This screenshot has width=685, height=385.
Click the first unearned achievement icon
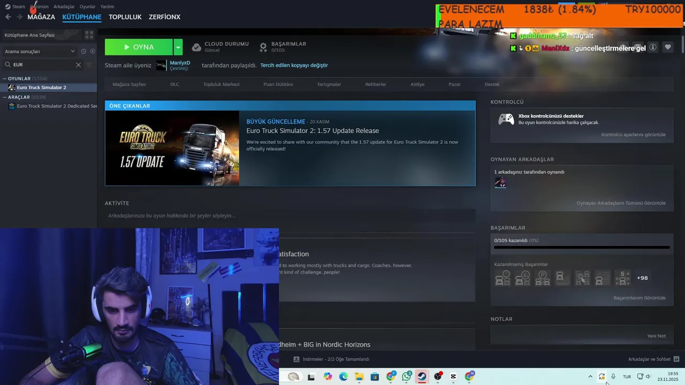coord(503,278)
